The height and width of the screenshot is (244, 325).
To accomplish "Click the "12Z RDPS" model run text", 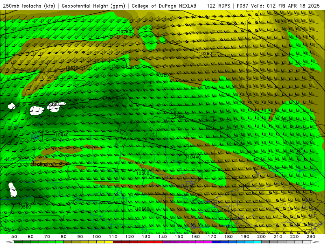I will (x=219, y=6).
